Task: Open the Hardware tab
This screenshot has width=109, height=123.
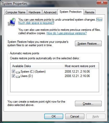Action: tap(35, 12)
